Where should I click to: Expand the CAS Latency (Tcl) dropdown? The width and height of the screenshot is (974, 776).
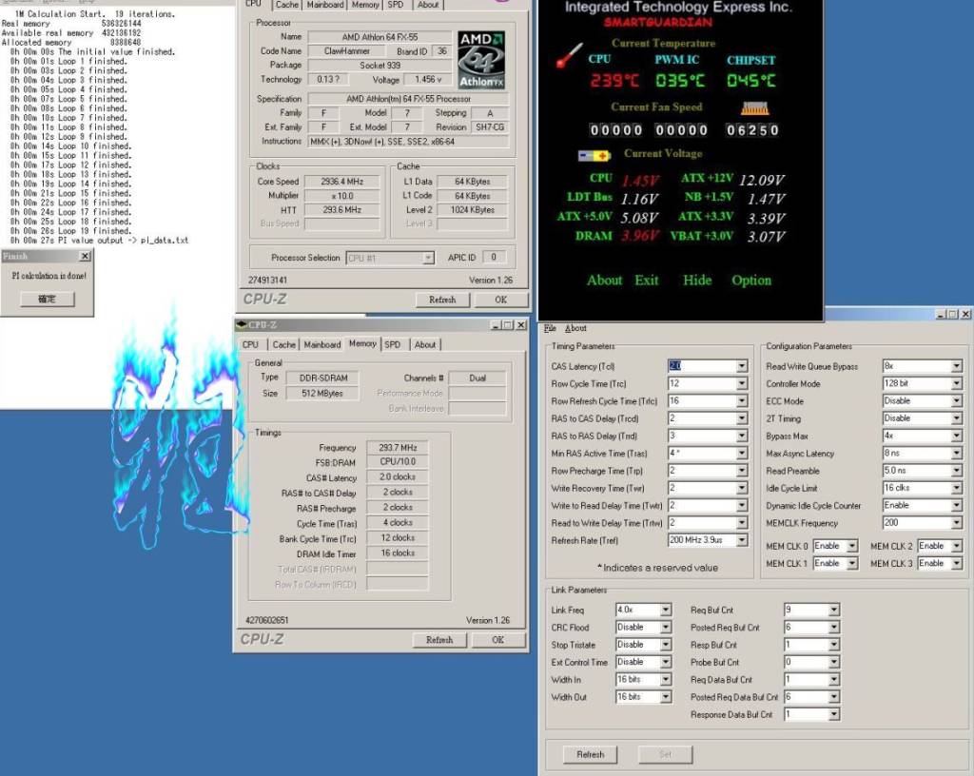click(x=742, y=366)
